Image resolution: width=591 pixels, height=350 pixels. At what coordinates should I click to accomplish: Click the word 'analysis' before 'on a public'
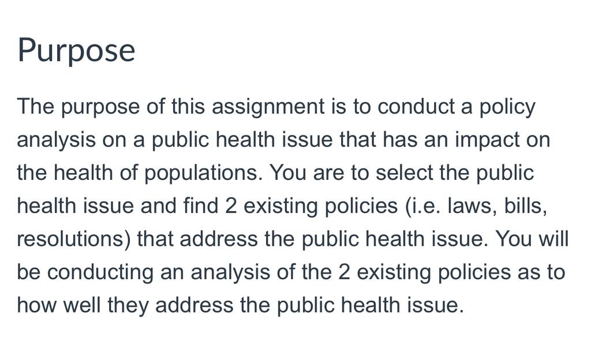pyautogui.click(x=56, y=140)
